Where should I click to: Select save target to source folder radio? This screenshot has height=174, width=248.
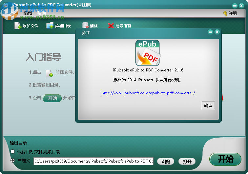tap(13, 152)
